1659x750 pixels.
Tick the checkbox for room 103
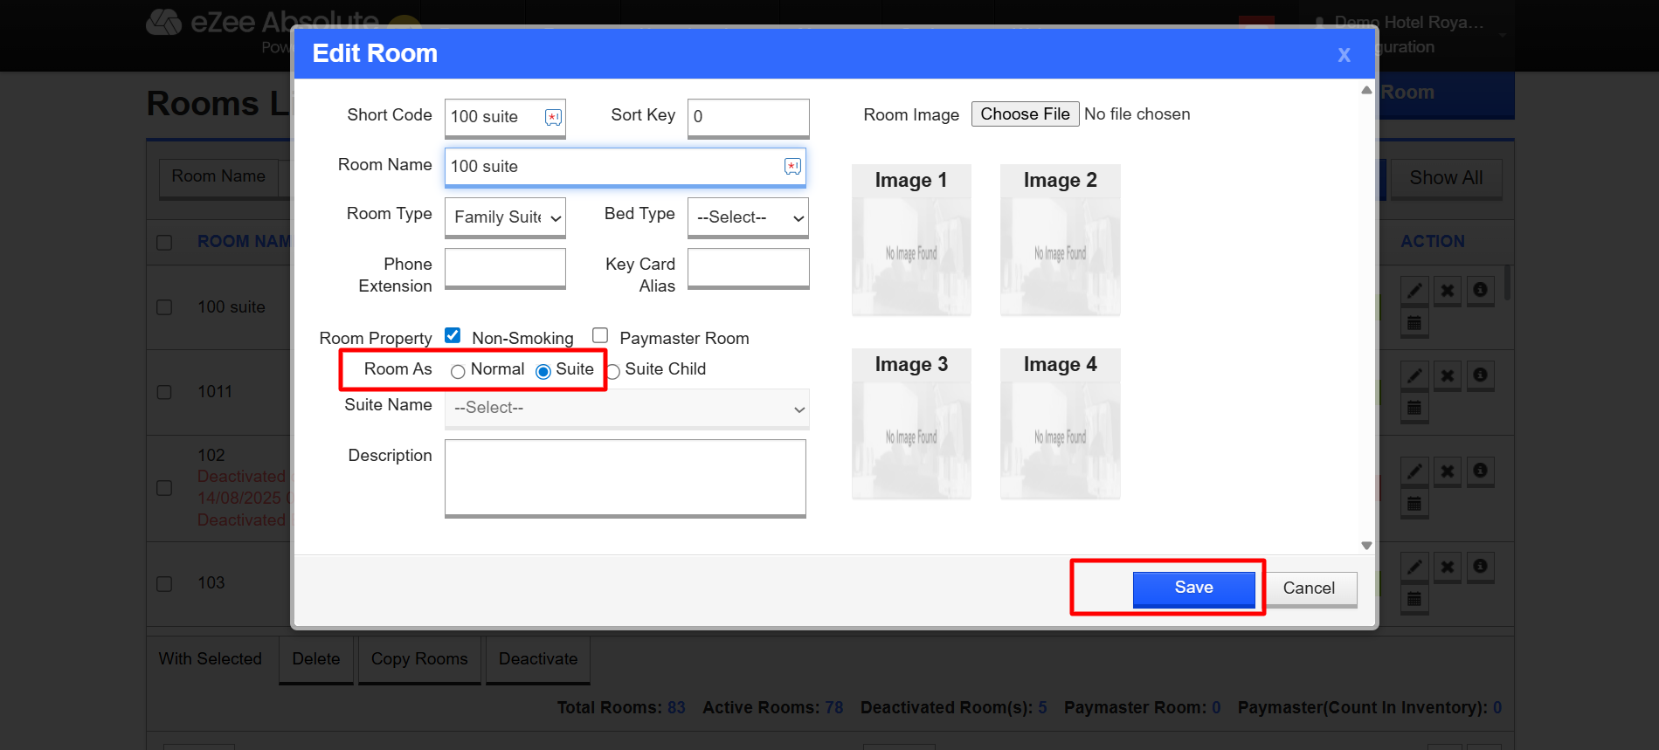(164, 583)
